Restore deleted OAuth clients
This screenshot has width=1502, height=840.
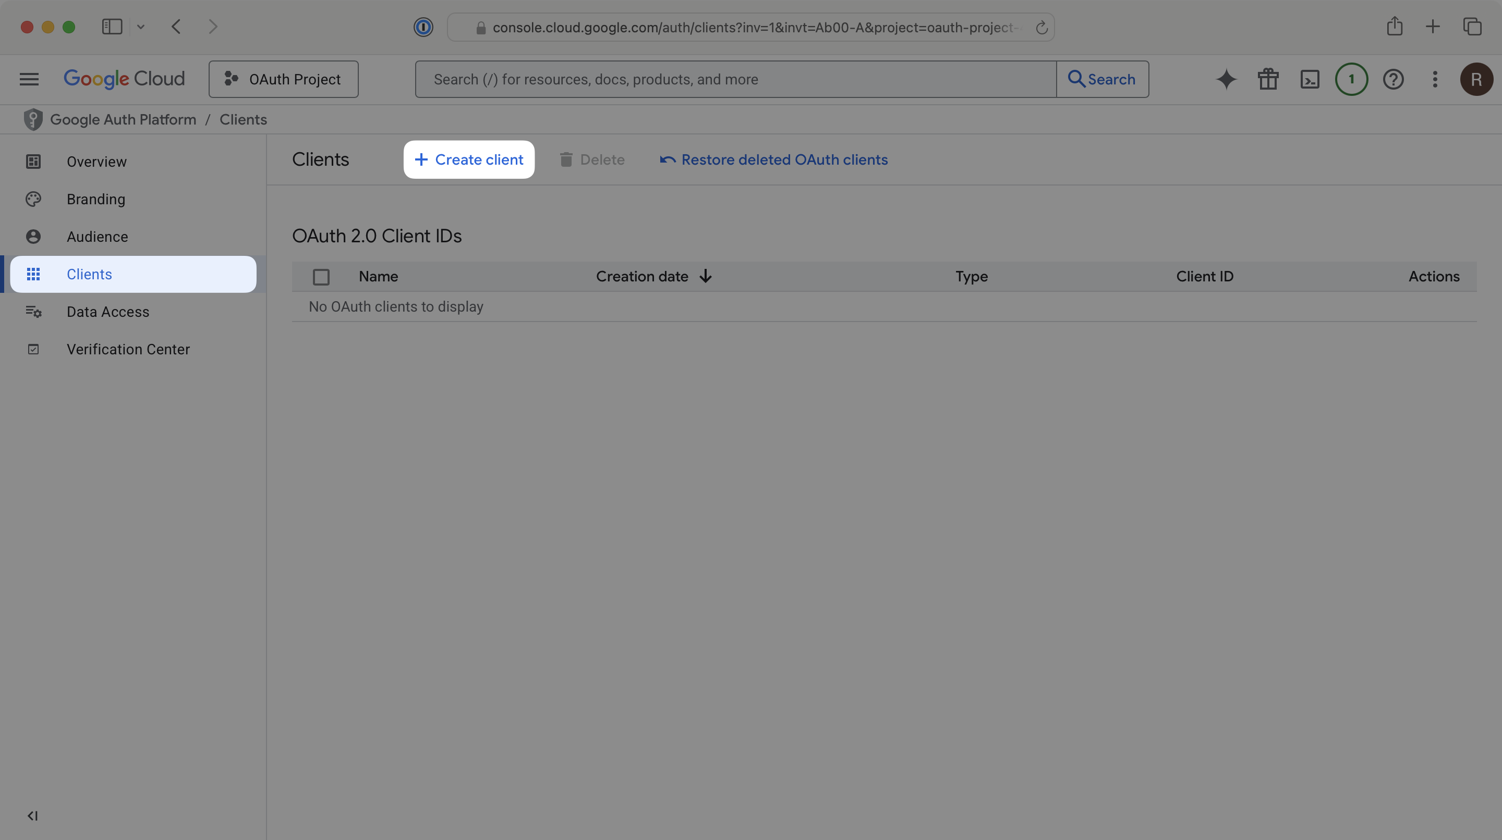click(x=773, y=159)
